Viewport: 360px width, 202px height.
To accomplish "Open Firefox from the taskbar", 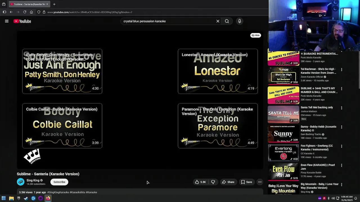I will (x=48, y=198).
